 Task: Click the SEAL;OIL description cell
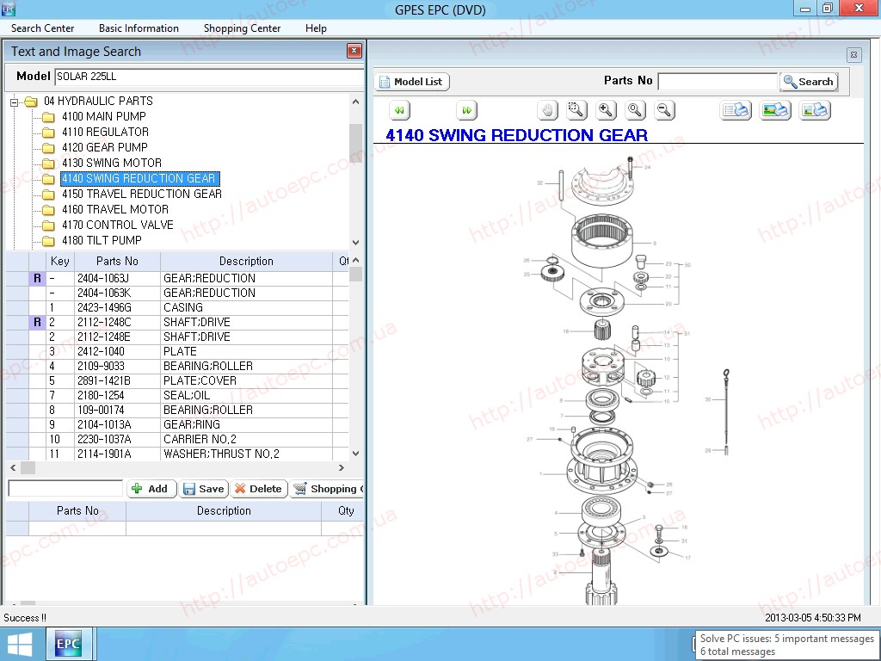[246, 395]
